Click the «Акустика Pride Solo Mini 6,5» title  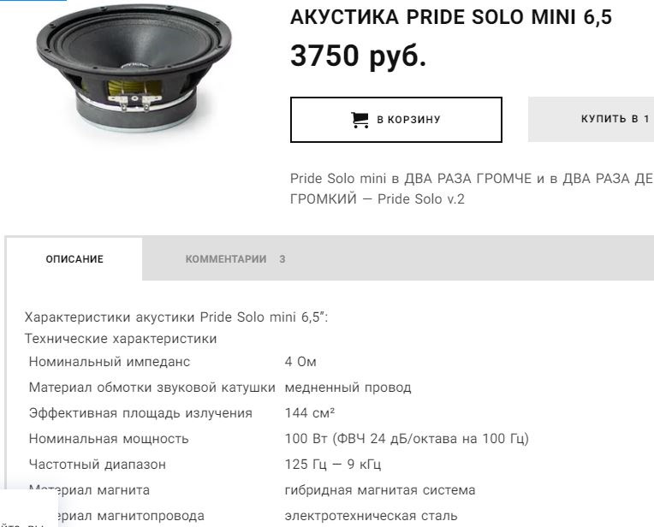[x=451, y=18]
